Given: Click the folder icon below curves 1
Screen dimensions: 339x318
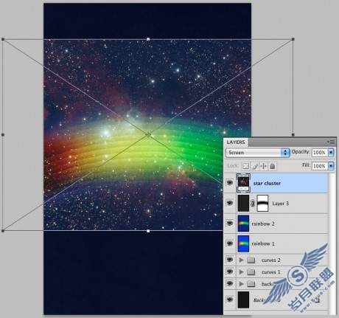Looking at the screenshot, I should (251, 284).
